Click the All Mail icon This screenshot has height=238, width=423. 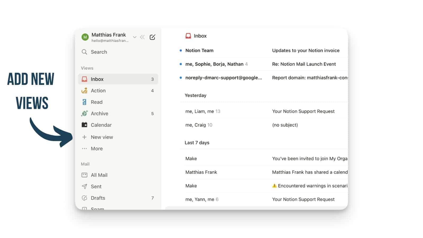pyautogui.click(x=84, y=175)
